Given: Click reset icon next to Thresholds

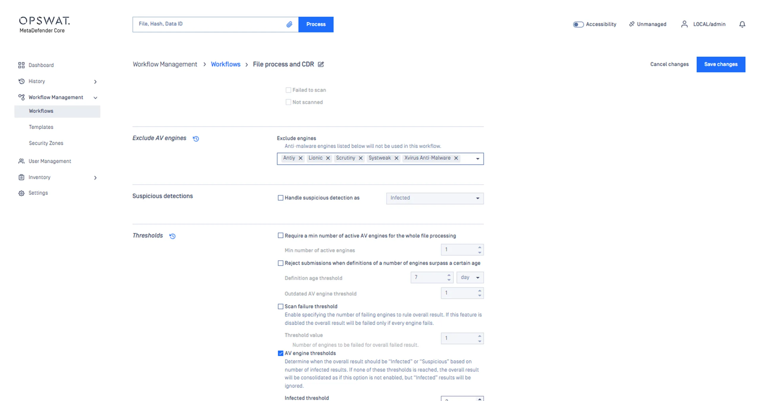Looking at the screenshot, I should pos(173,236).
